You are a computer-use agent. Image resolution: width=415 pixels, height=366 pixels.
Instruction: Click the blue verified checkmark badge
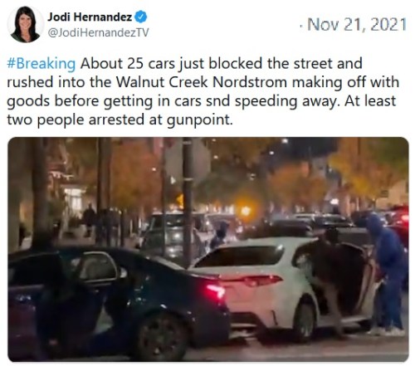tap(141, 17)
